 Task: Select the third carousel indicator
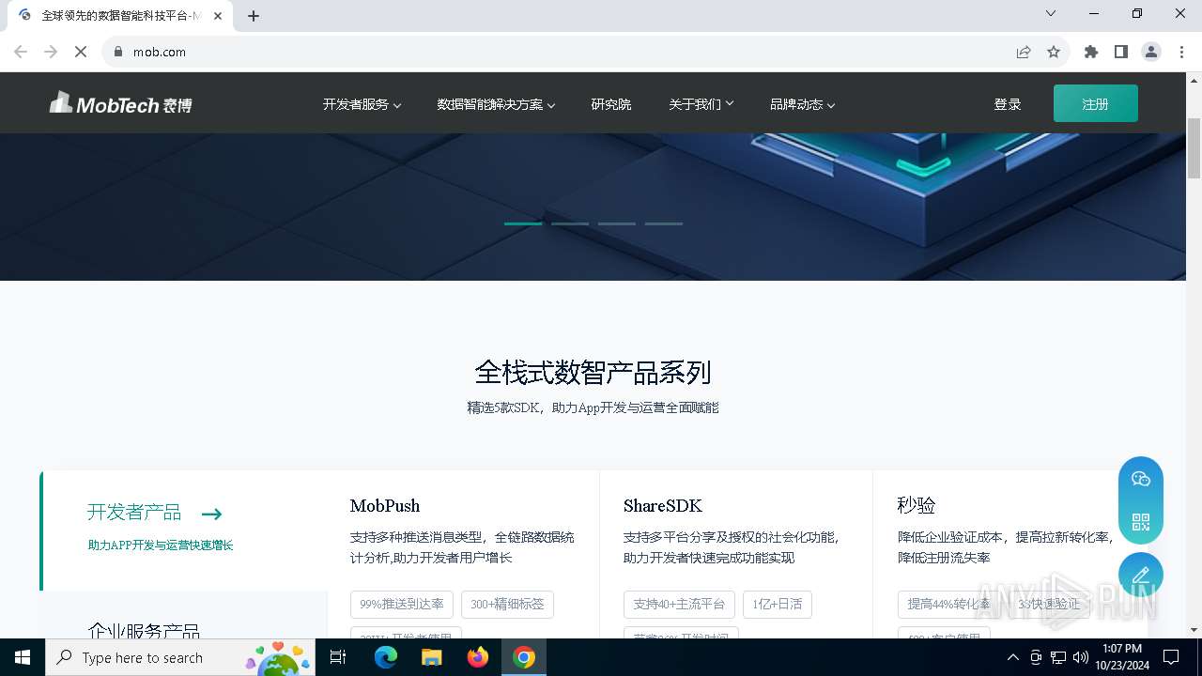coord(617,223)
